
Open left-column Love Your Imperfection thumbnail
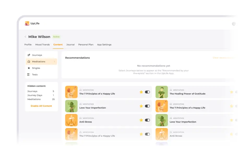coord(71,106)
